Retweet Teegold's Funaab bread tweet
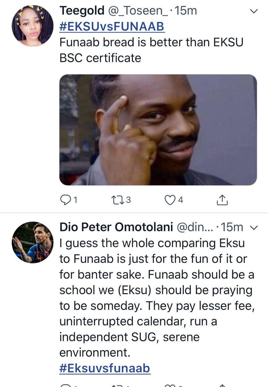The image size is (268, 387). tap(117, 200)
